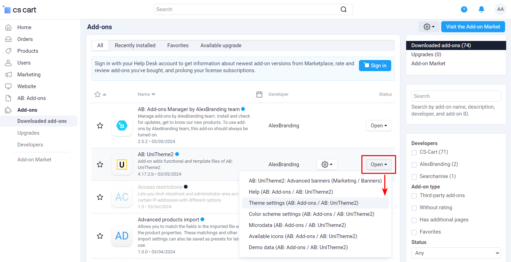
Task: Switch to the Recently installed tab
Action: tap(135, 45)
